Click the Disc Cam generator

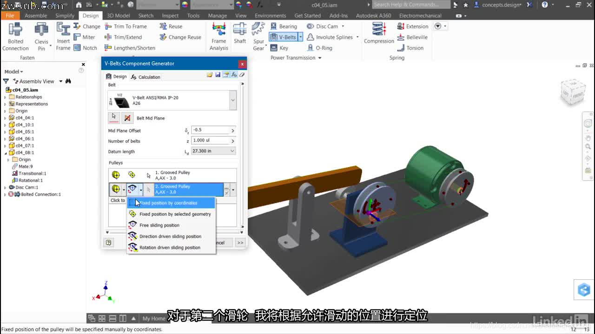(323, 26)
